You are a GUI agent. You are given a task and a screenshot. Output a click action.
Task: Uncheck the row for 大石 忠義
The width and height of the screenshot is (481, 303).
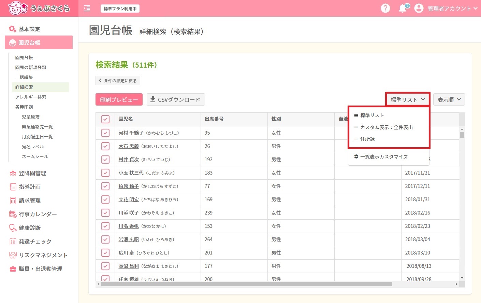pos(105,146)
